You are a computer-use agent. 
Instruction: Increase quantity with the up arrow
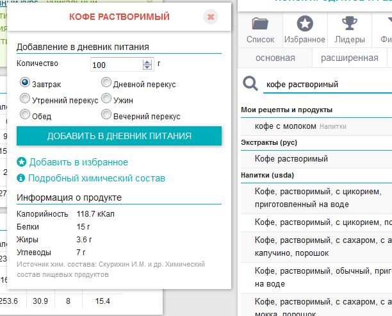[147, 62]
